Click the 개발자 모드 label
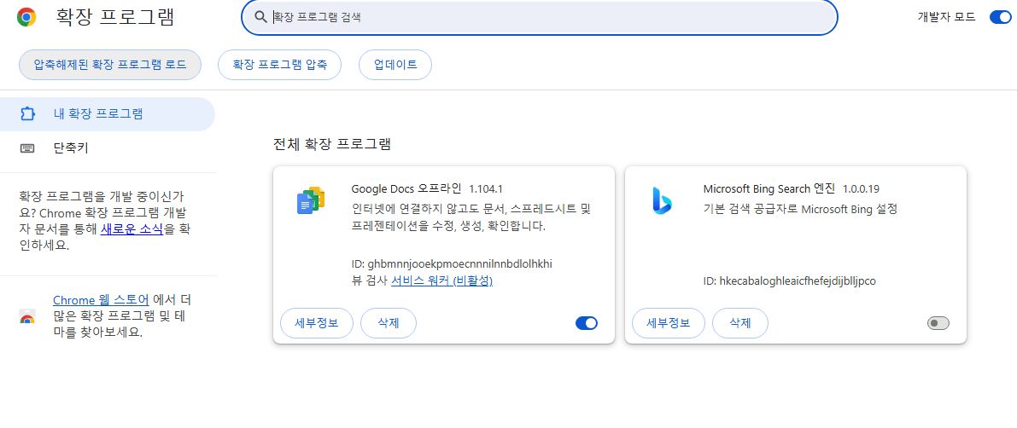Image resolution: width=1017 pixels, height=428 pixels. [x=946, y=18]
